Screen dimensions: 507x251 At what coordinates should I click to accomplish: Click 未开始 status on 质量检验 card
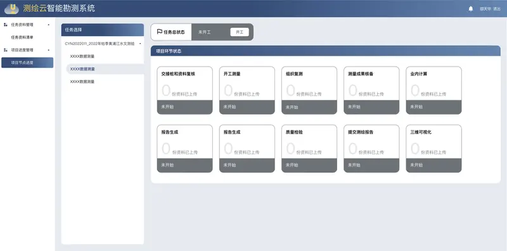coord(292,165)
